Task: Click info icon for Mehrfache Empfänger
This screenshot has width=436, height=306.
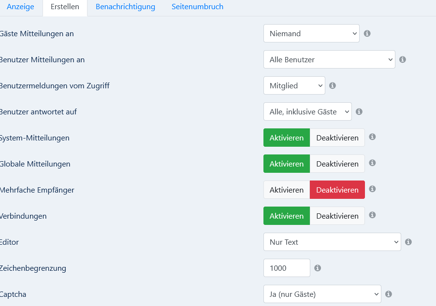Action: tap(372, 189)
